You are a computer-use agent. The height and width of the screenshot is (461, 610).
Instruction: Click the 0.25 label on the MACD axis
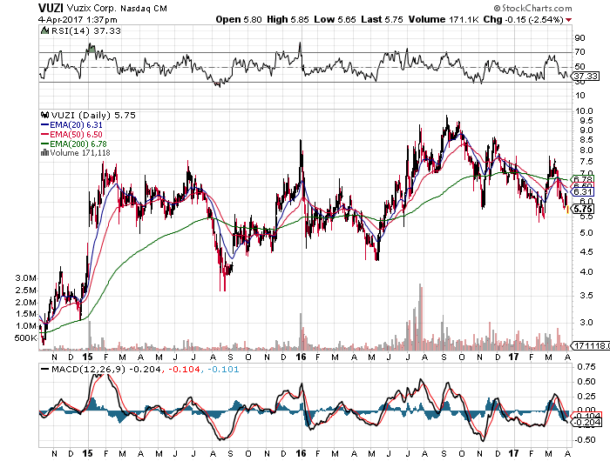(x=586, y=397)
